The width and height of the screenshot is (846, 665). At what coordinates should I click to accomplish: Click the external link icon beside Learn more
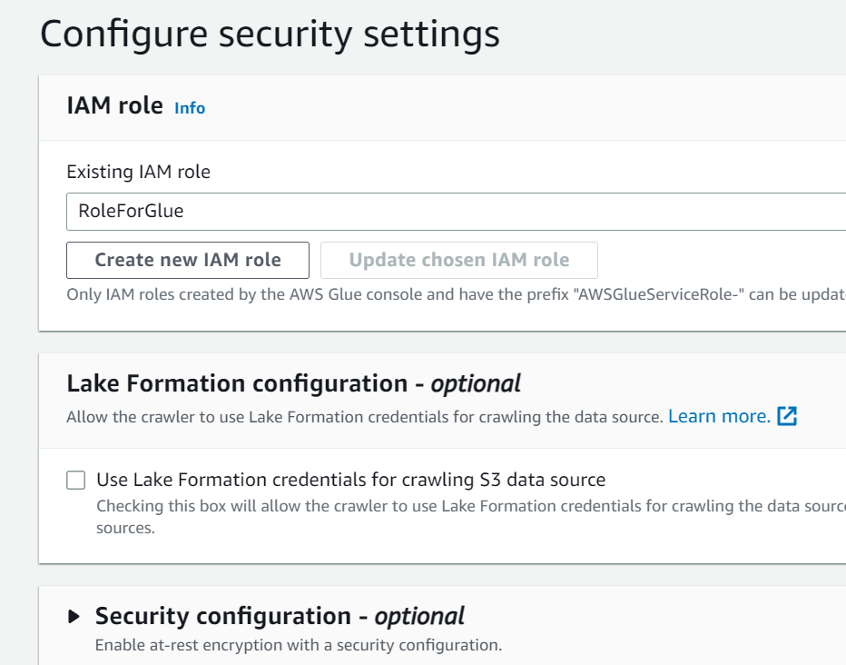point(787,417)
